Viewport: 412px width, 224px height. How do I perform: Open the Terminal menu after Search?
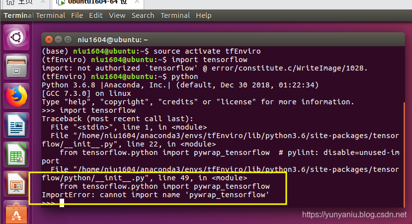[x=175, y=15]
